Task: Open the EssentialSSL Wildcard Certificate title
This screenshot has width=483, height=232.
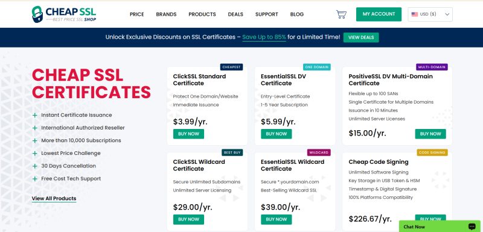Action: (x=292, y=165)
